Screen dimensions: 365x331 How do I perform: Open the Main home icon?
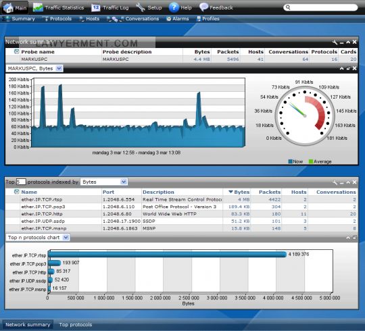pyautogui.click(x=8, y=7)
